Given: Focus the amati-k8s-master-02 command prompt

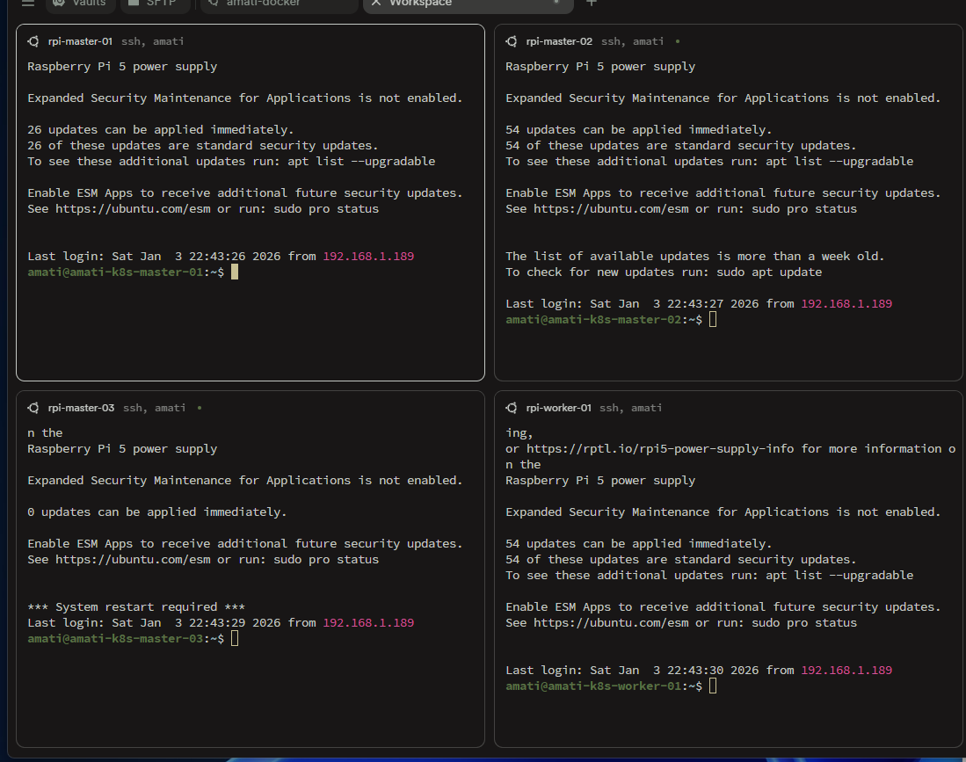Looking at the screenshot, I should (713, 320).
